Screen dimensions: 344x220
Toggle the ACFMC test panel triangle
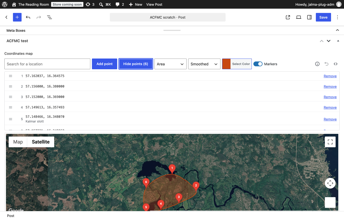pyautogui.click(x=338, y=41)
